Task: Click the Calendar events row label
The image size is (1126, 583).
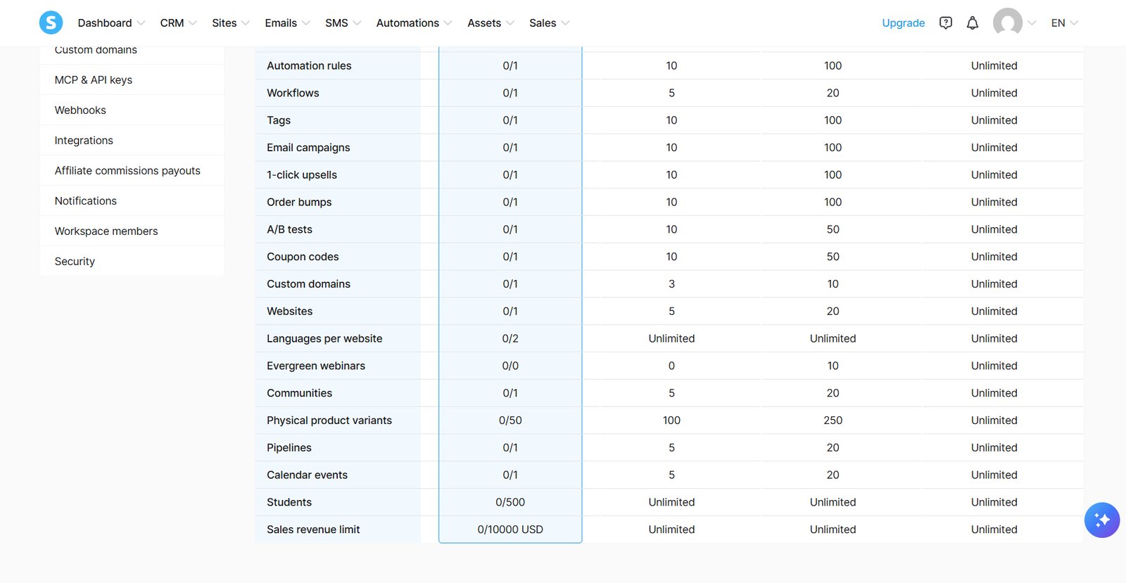Action: coord(307,475)
